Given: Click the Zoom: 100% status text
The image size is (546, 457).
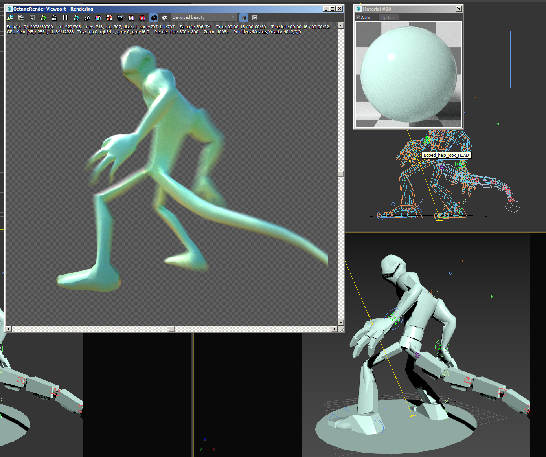Looking at the screenshot, I should [217, 32].
